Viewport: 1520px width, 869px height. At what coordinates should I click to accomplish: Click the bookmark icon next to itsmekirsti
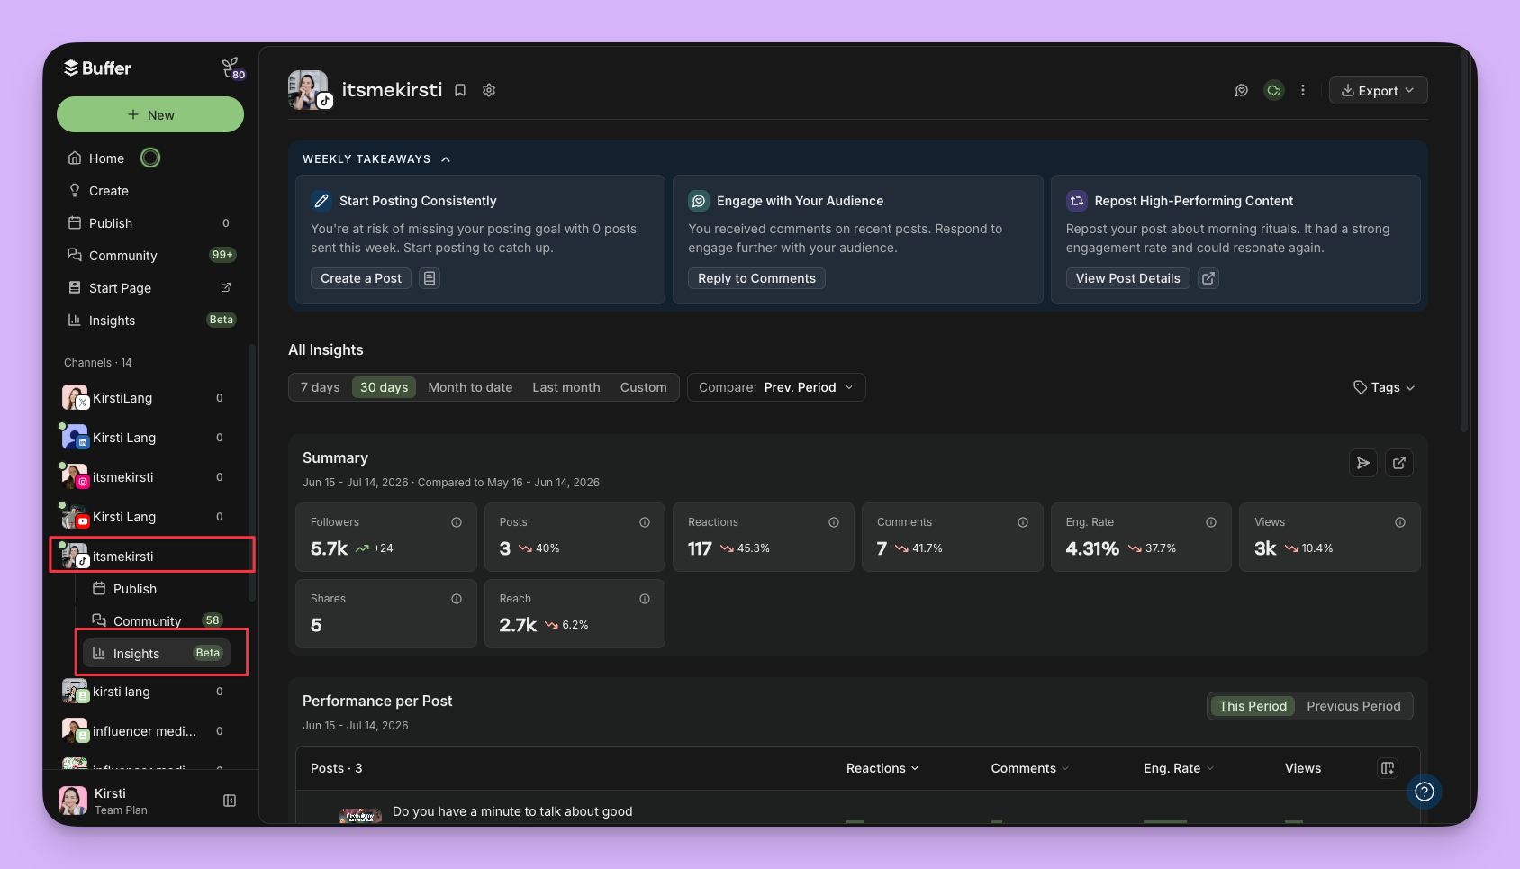coord(460,90)
